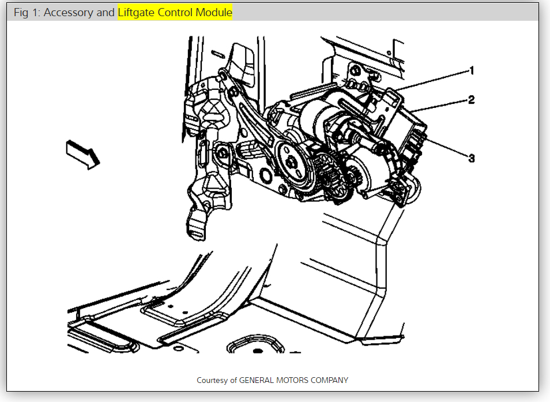Click the vehicle-front direction arrow symbol
Image resolution: width=550 pixels, height=402 pixels.
click(83, 155)
